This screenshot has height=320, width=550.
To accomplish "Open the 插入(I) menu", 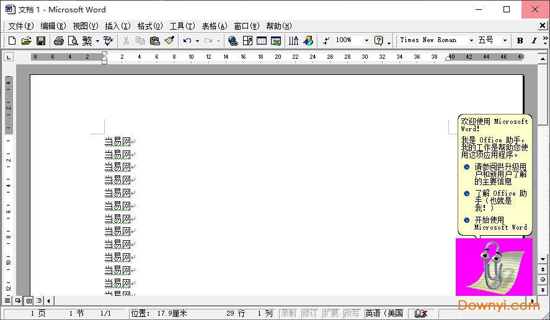I will coord(117,26).
